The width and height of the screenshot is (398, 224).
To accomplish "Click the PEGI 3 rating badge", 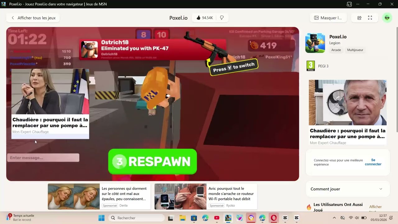I will pyautogui.click(x=311, y=66).
